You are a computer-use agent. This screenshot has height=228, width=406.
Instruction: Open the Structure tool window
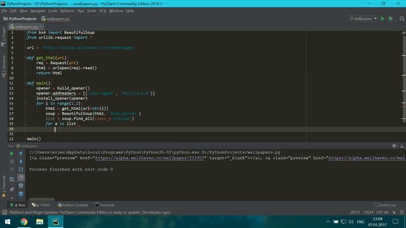click(4, 66)
